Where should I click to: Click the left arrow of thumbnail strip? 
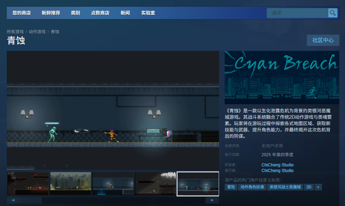click(x=13, y=200)
